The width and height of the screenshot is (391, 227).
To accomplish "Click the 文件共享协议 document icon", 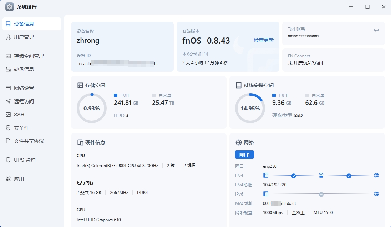I will (8, 141).
